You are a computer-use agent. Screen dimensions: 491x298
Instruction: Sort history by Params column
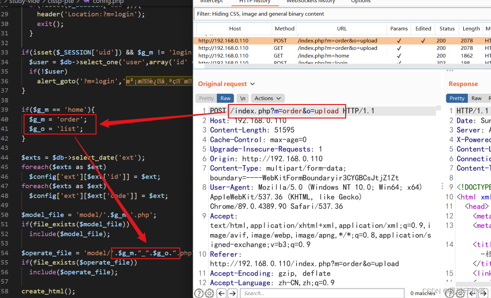(x=399, y=28)
